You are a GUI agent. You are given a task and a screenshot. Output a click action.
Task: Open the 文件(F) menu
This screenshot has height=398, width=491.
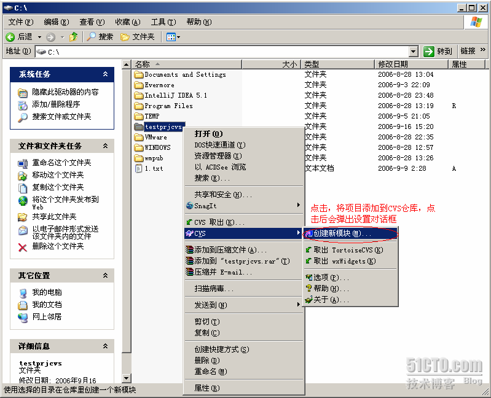click(21, 22)
